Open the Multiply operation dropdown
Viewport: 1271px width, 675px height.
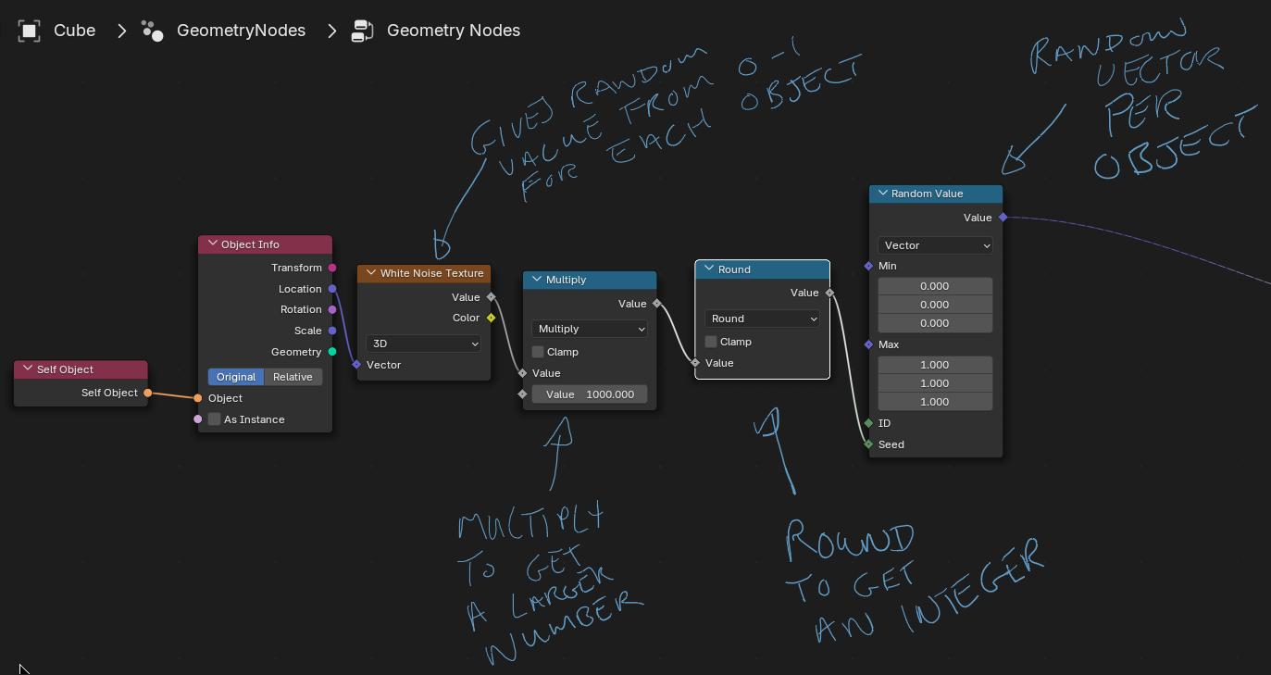click(590, 329)
